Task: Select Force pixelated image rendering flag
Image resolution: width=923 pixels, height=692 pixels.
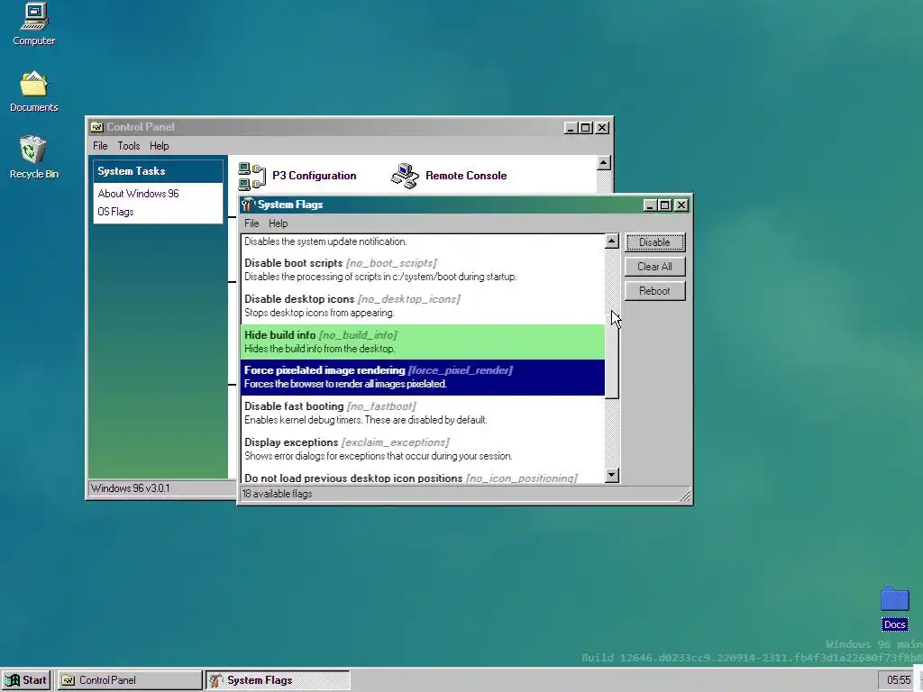Action: (423, 378)
